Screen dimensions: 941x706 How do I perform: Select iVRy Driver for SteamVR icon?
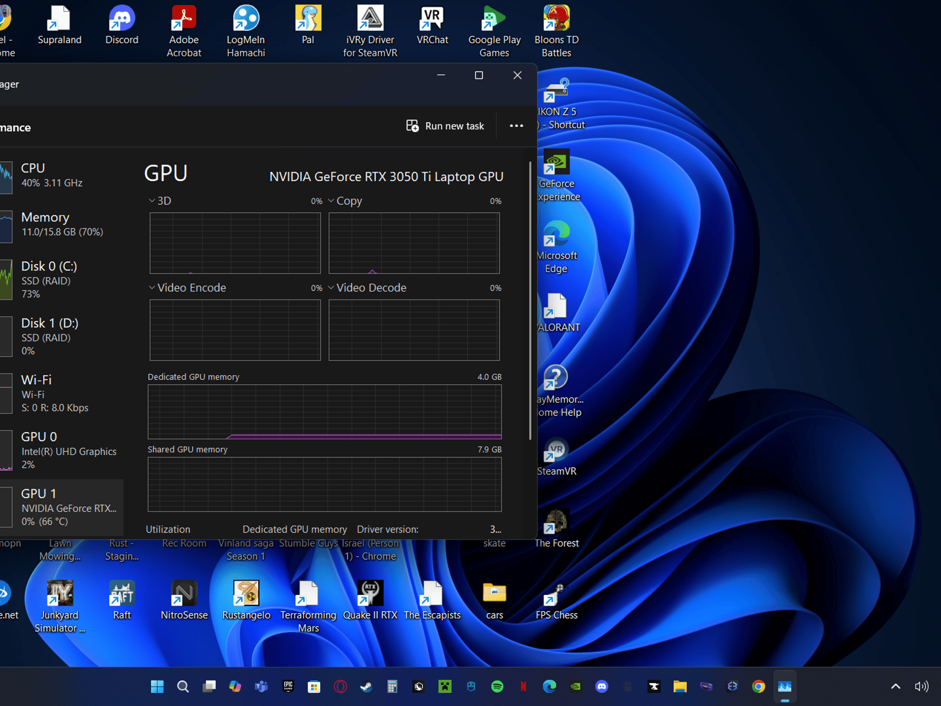370,31
